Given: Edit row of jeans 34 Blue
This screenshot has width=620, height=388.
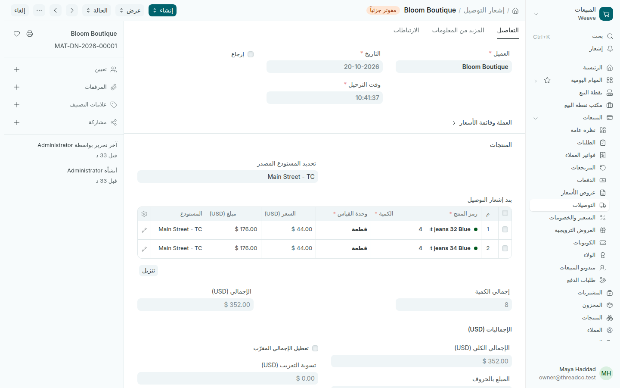Looking at the screenshot, I should pos(144,249).
